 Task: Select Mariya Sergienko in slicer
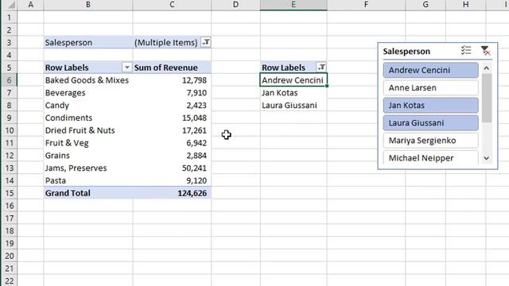point(430,141)
